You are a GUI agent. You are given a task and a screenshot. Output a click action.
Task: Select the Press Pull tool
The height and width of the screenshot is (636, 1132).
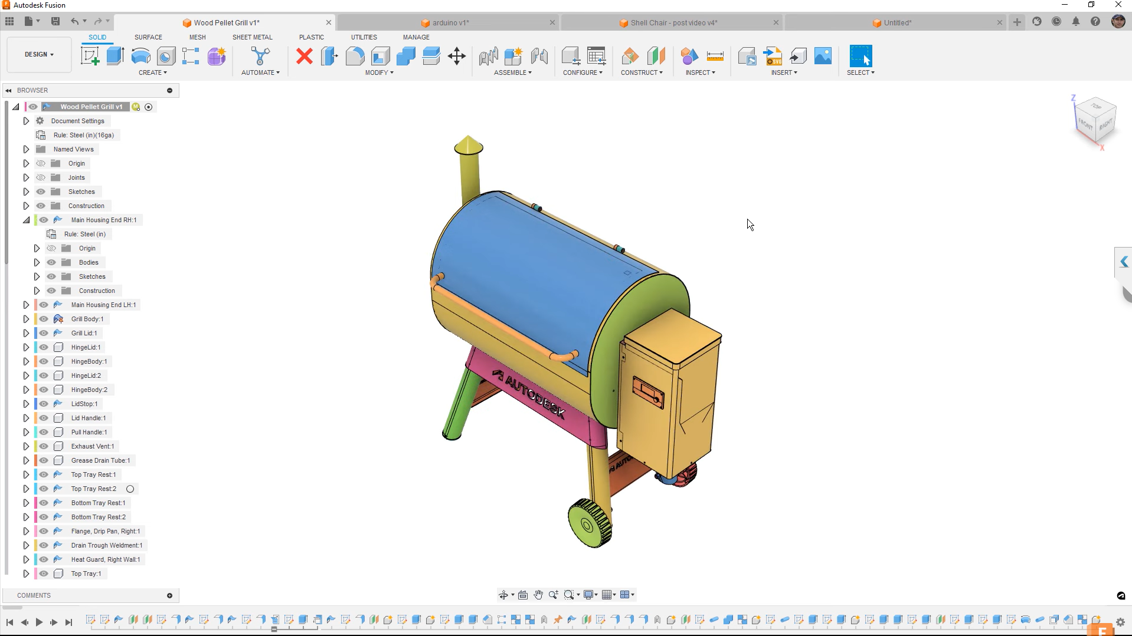coord(329,57)
